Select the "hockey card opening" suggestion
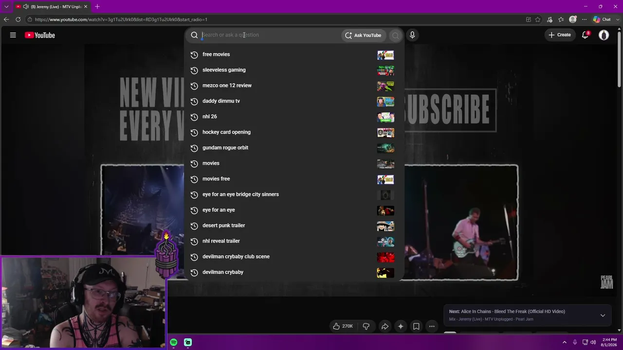The width and height of the screenshot is (623, 350). (x=294, y=132)
